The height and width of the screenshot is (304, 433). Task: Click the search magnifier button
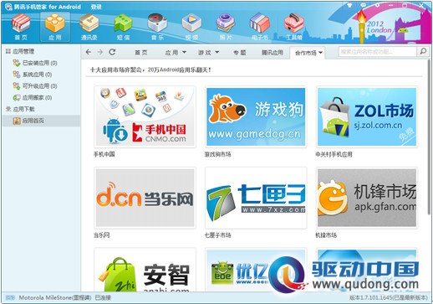(423, 51)
